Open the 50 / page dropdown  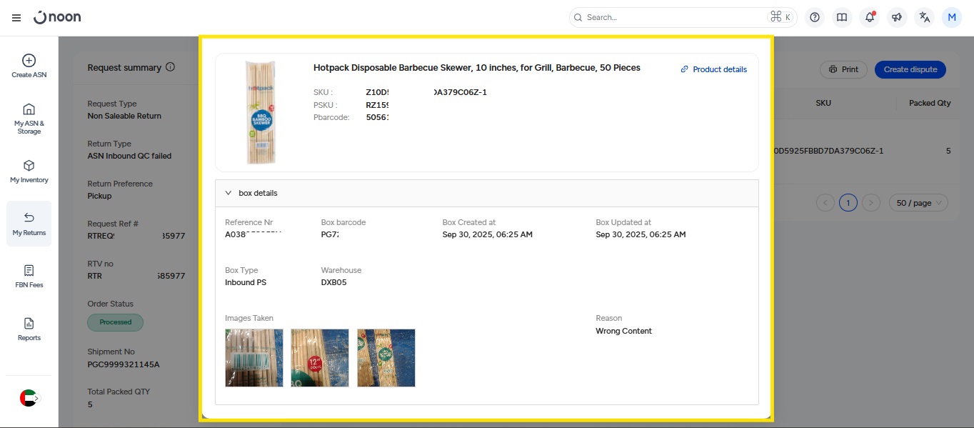pos(918,203)
